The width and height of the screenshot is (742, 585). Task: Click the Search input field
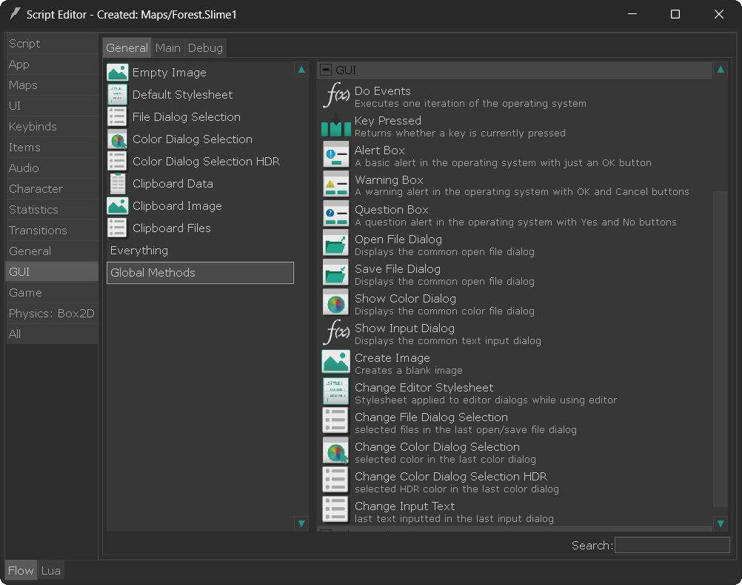pyautogui.click(x=672, y=545)
